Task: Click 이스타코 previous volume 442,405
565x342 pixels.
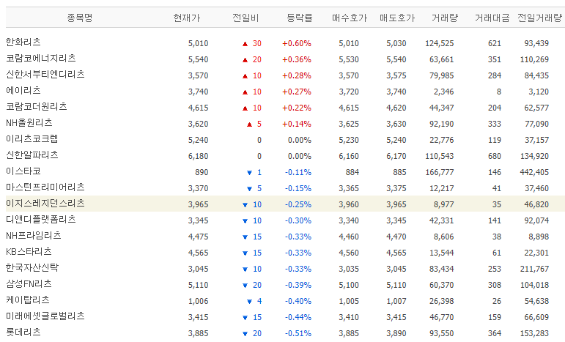Action: click(x=534, y=172)
